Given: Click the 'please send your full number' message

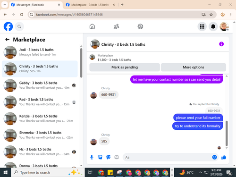Looking at the screenshot, I should (x=198, y=118).
